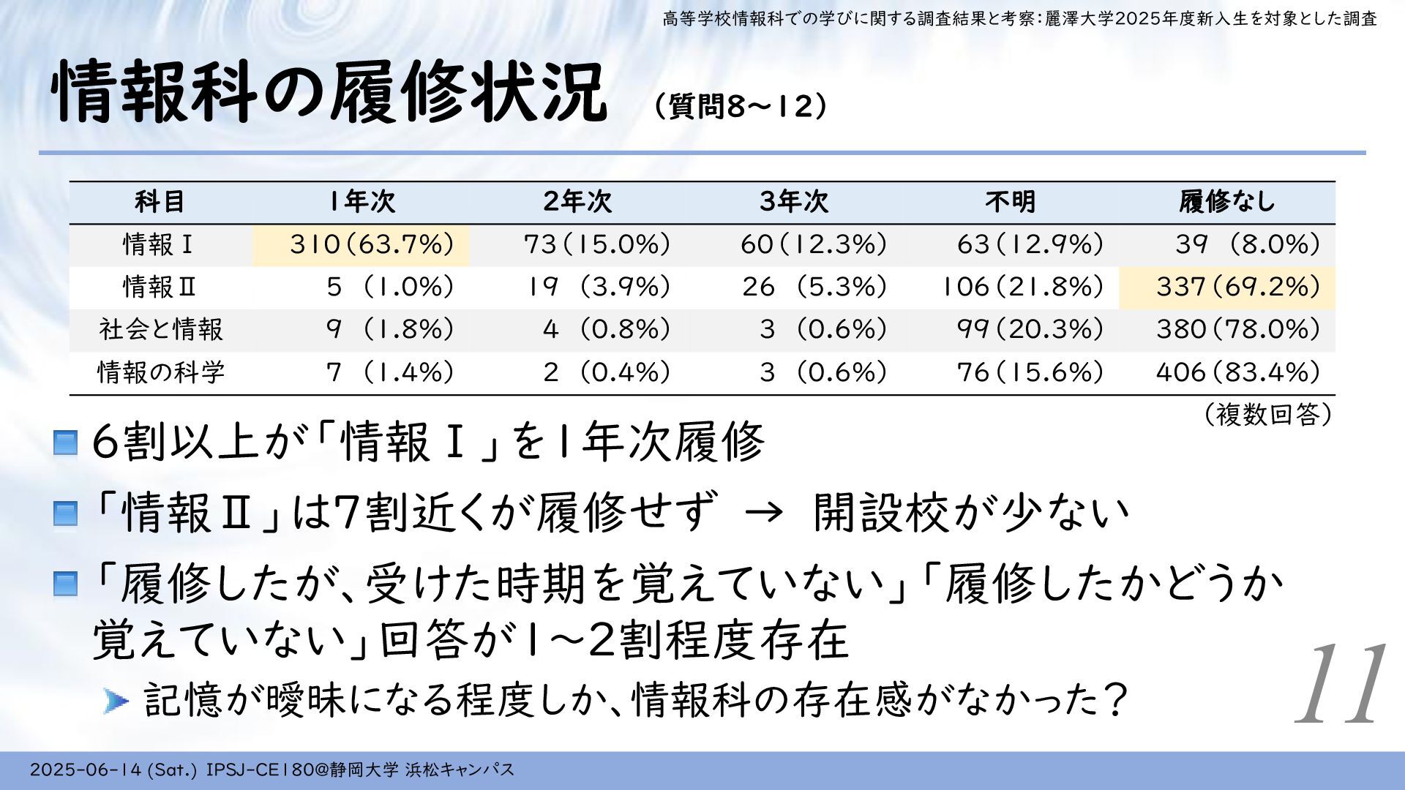The width and height of the screenshot is (1405, 790).
Task: Click cell 73(15.0%)
Action: 597,244
